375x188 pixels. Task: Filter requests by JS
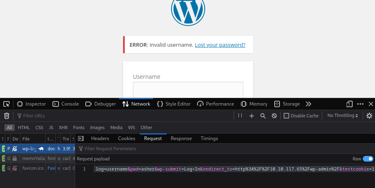tap(51, 127)
